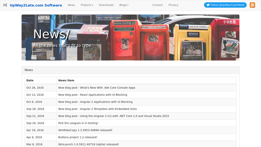Expand the Projects dropdown menu
Viewport: 261px width, 147px height.
tap(87, 5)
